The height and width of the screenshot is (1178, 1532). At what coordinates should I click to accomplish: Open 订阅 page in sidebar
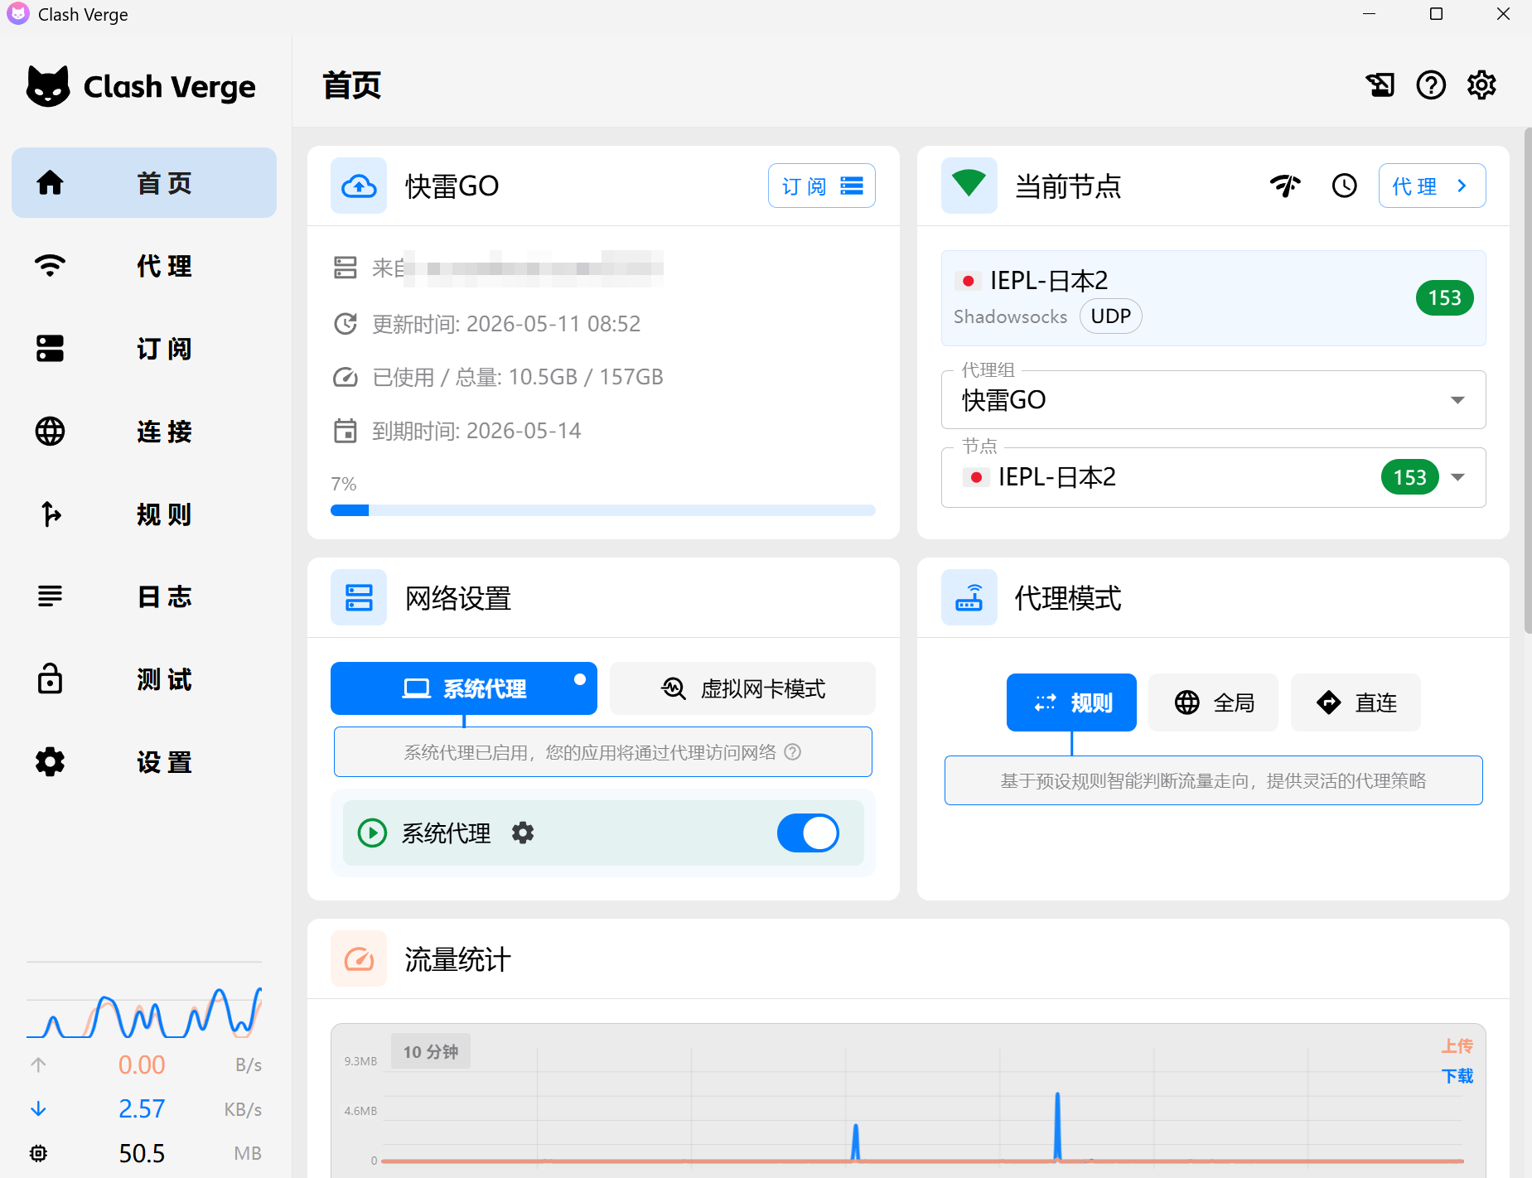[144, 349]
